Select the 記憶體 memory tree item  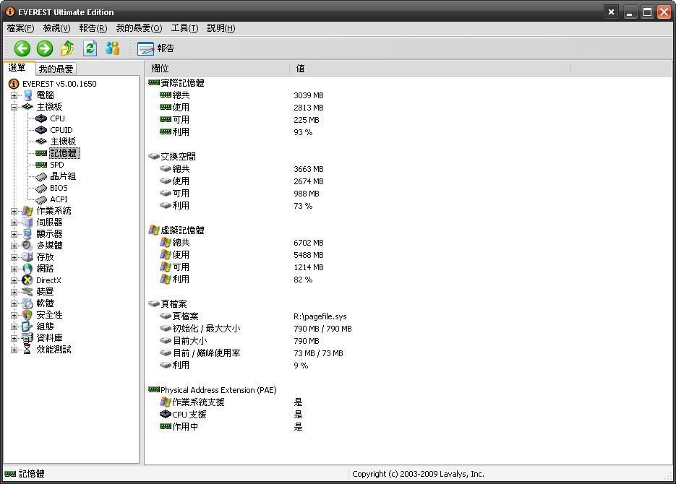tap(64, 153)
